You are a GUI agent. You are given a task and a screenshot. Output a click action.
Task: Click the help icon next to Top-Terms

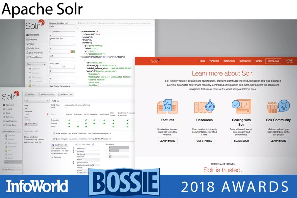tap(93, 144)
